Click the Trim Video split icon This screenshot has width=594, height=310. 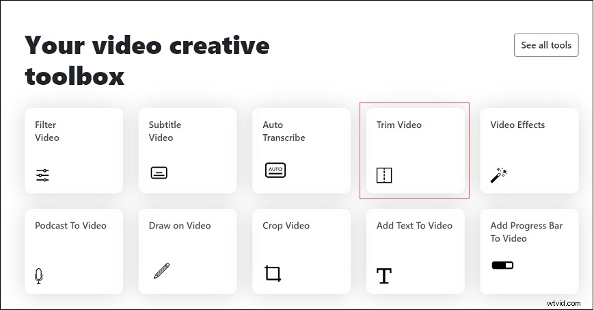click(x=384, y=175)
